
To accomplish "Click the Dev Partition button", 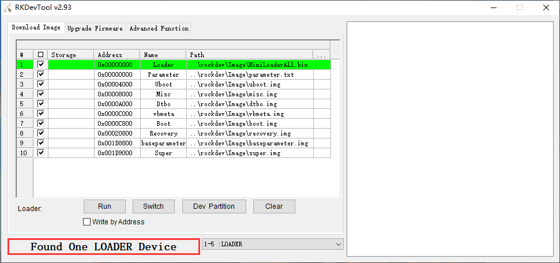I will tap(214, 206).
